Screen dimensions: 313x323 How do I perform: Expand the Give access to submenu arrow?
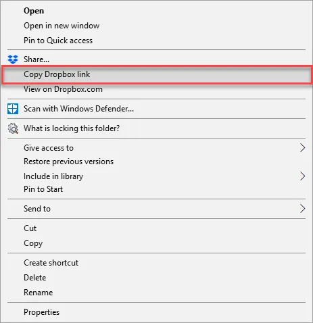tap(302, 148)
